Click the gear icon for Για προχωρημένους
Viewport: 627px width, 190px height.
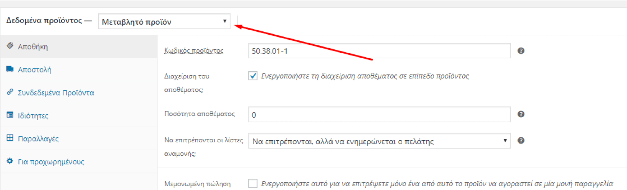(10, 162)
